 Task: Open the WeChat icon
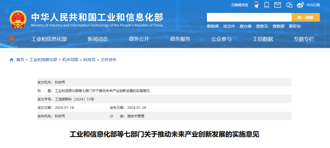coord(289,5)
